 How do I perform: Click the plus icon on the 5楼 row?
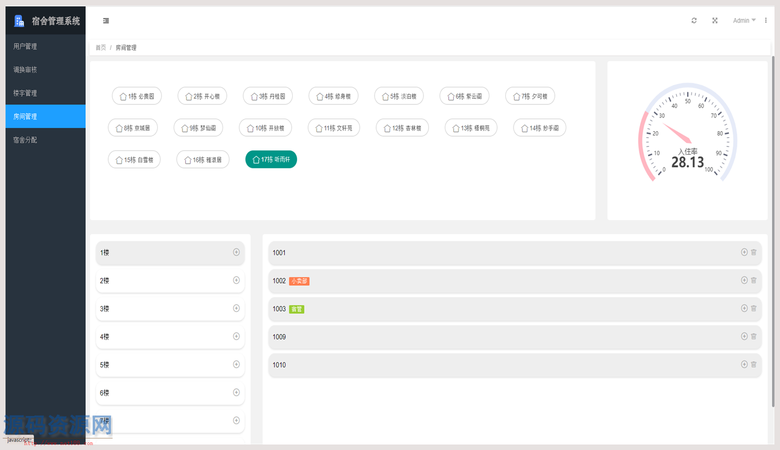236,364
